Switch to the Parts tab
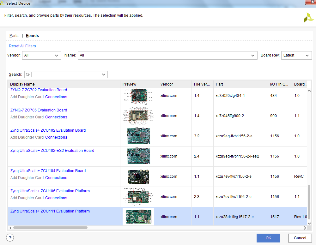The height and width of the screenshot is (245, 316). coord(14,36)
